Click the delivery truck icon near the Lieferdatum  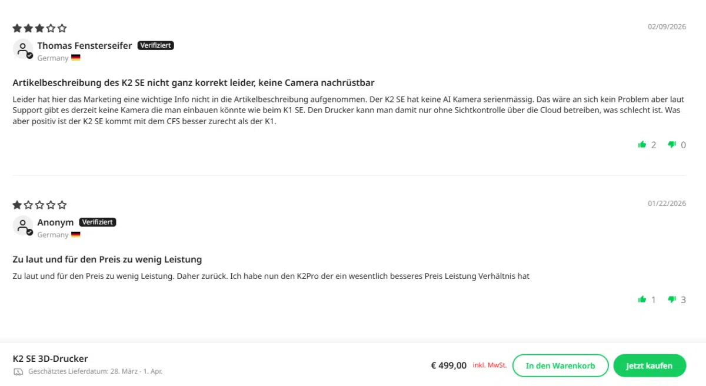(18, 371)
